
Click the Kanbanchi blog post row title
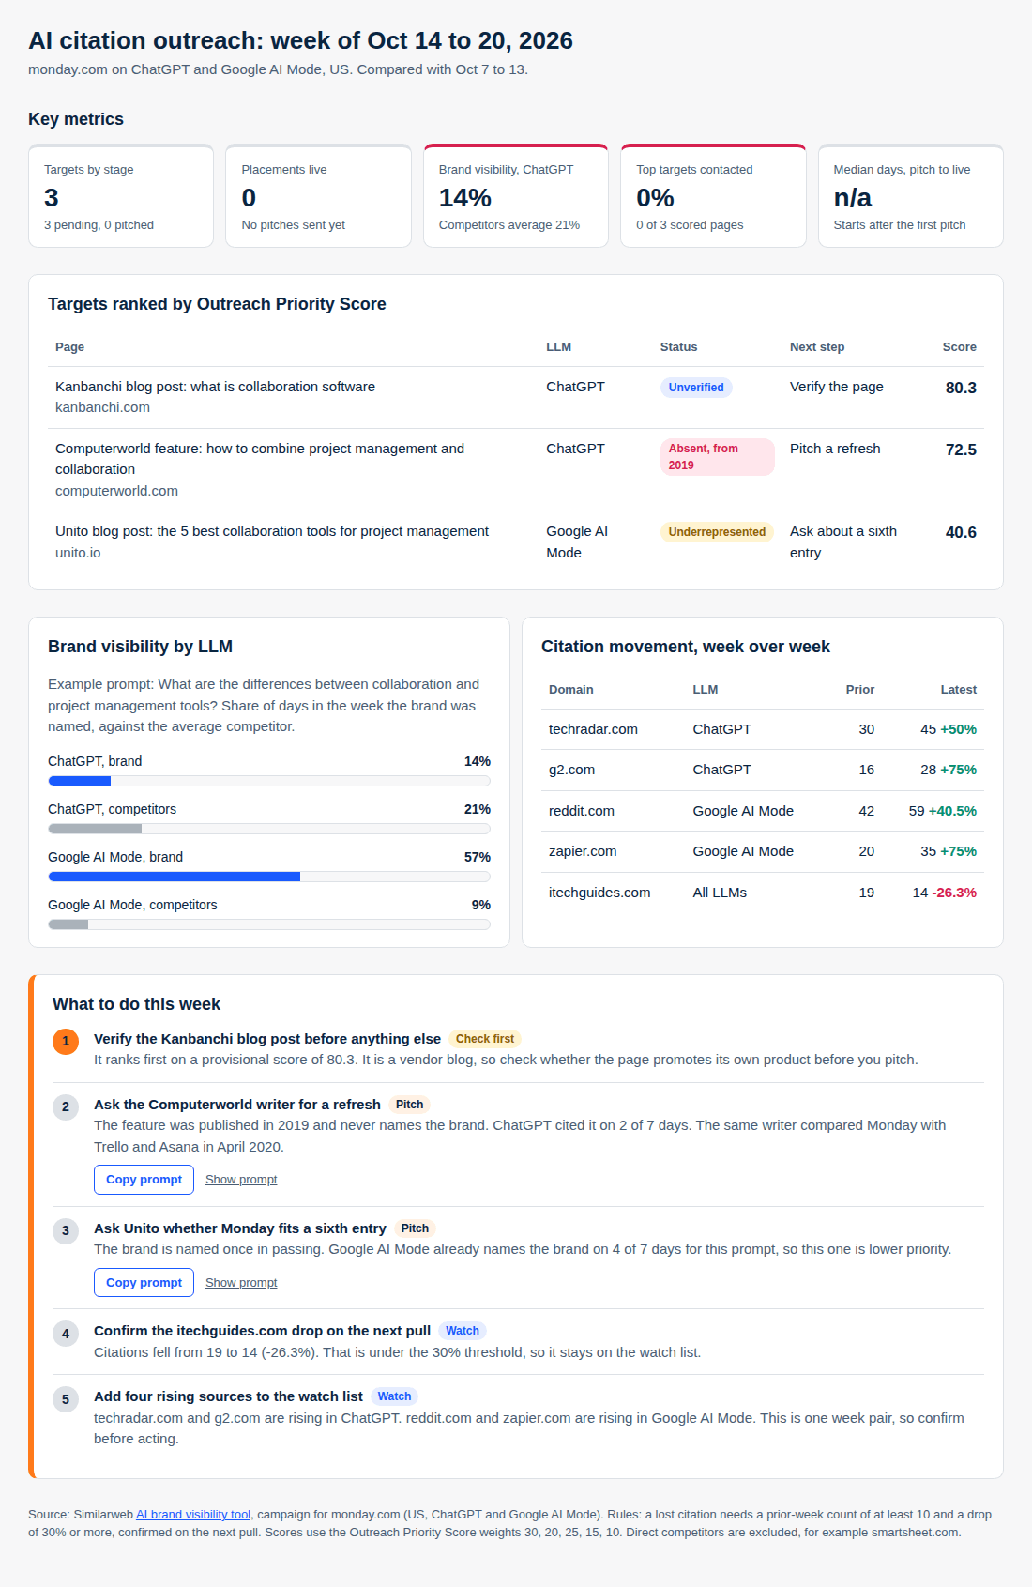point(215,387)
